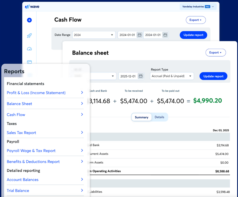Open Benefits & Deductions Report
The width and height of the screenshot is (238, 197).
33,161
